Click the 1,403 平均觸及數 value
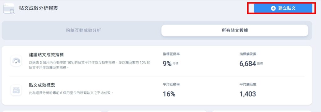 [x=248, y=94]
